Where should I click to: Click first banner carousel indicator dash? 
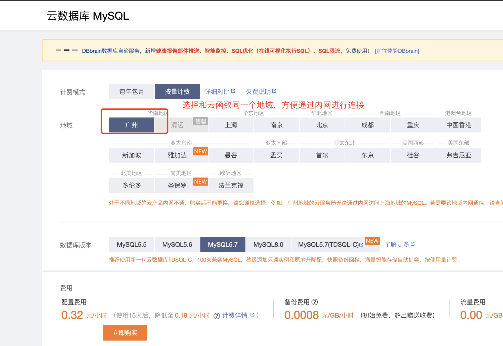tap(59, 50)
